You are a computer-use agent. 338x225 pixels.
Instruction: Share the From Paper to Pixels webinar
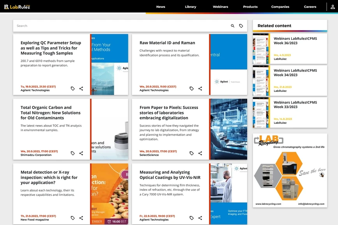(x=200, y=153)
